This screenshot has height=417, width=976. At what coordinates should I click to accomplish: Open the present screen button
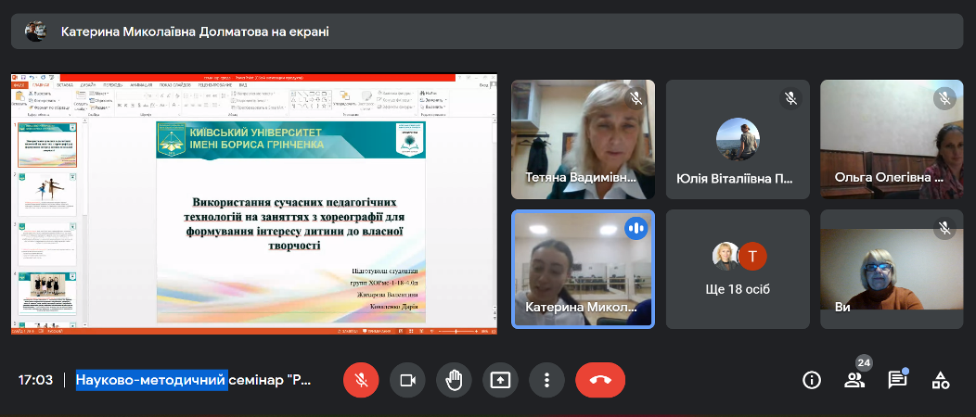pyautogui.click(x=500, y=380)
